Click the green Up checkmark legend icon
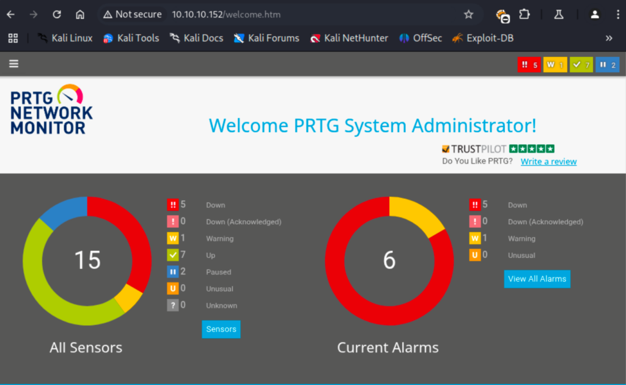 click(172, 255)
